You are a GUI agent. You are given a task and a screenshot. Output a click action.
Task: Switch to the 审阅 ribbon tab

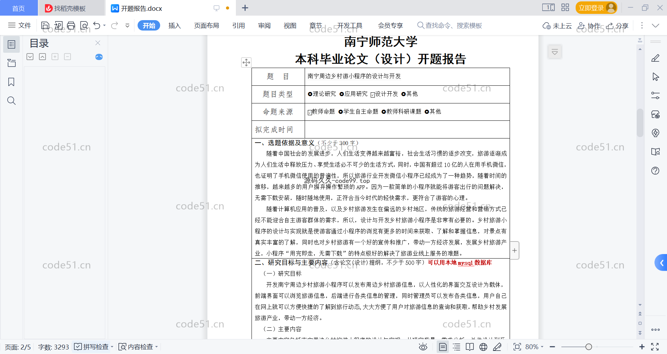(264, 25)
